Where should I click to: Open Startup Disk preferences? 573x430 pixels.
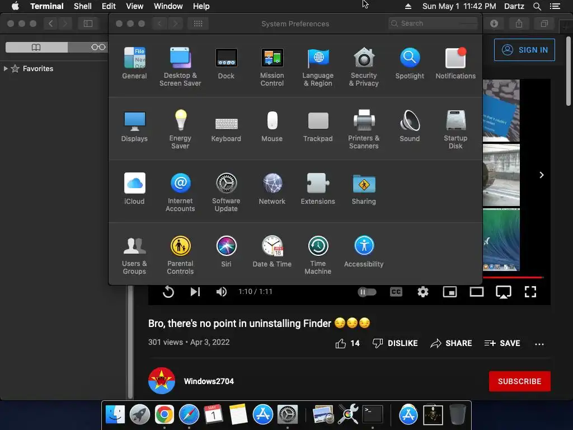(x=455, y=129)
